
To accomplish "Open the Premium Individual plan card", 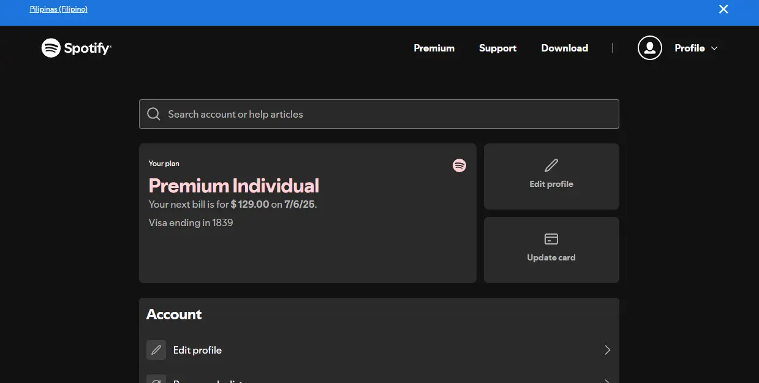I will pyautogui.click(x=308, y=213).
